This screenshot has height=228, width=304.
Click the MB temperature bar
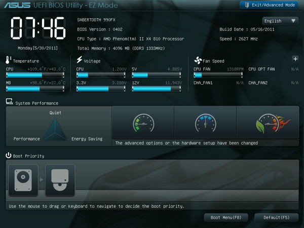point(35,89)
